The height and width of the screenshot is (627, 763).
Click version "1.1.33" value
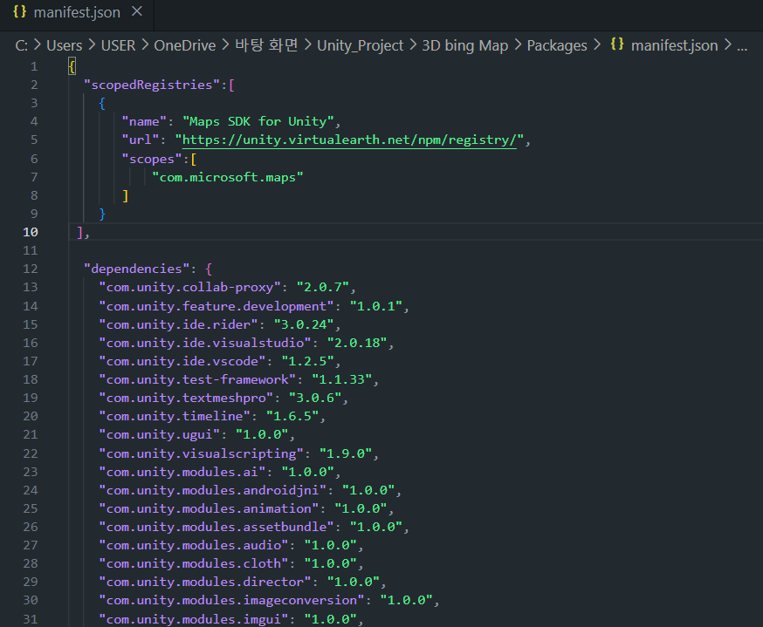(342, 379)
